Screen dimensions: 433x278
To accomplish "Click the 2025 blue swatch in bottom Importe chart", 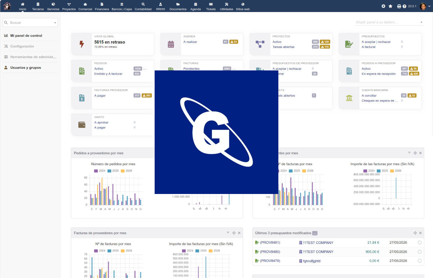I will tap(197, 251).
